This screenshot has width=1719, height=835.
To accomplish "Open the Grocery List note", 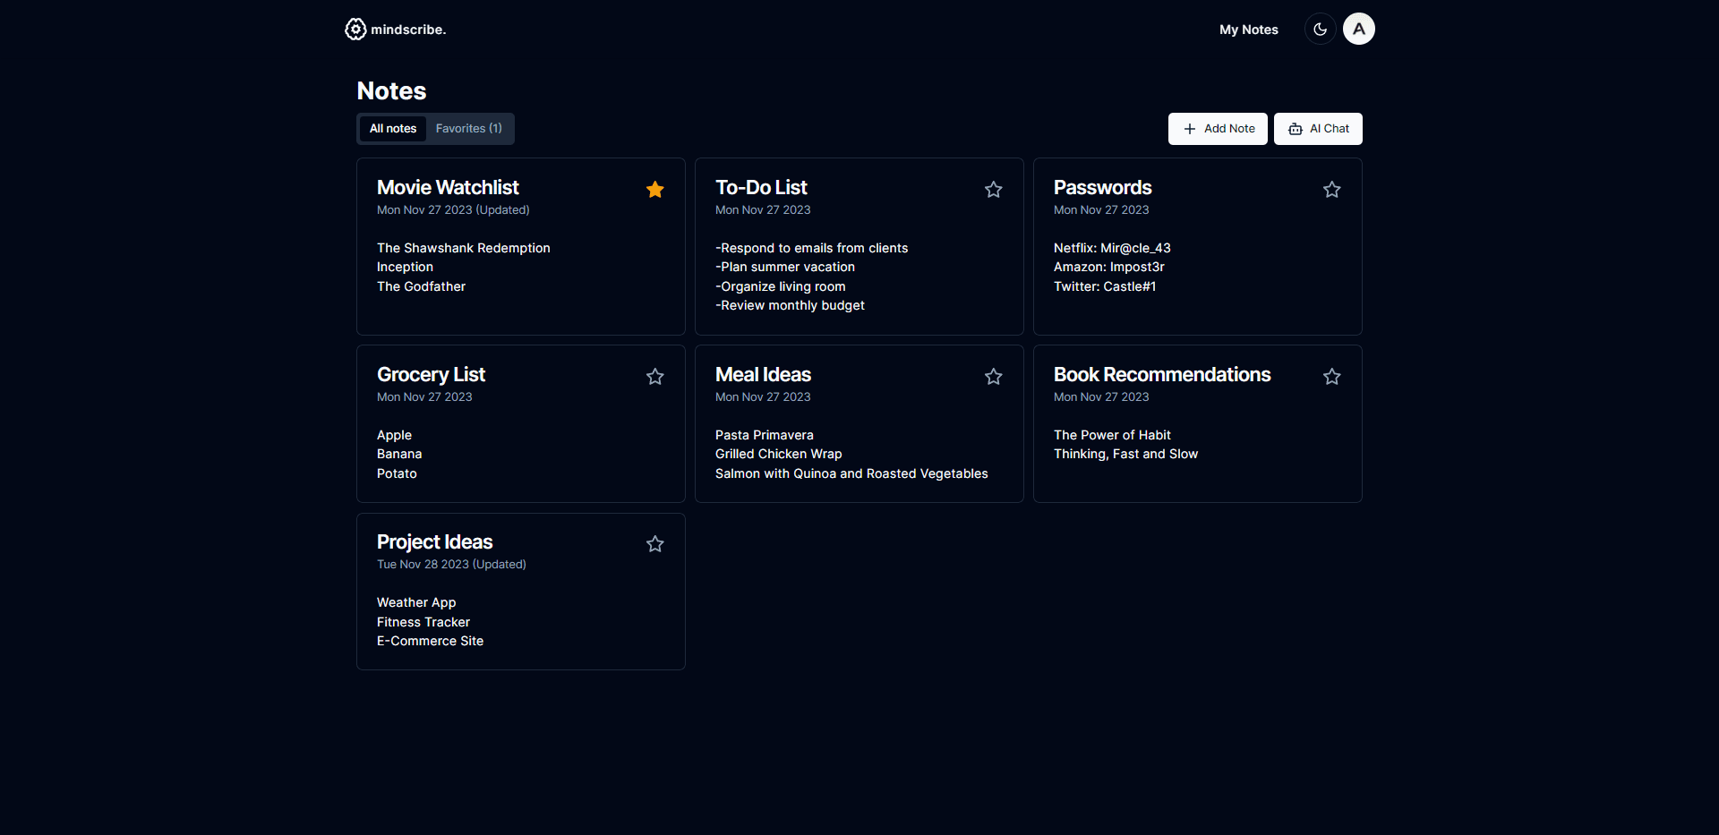I will tap(521, 424).
